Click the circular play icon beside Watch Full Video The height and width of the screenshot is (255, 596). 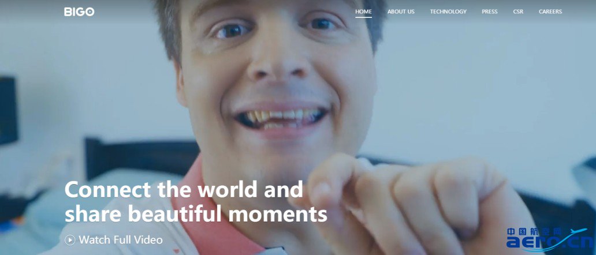coord(70,240)
